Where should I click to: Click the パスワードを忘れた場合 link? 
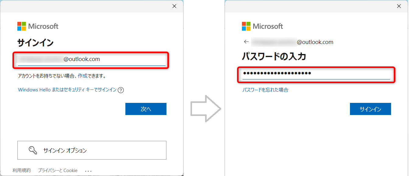[x=265, y=90]
